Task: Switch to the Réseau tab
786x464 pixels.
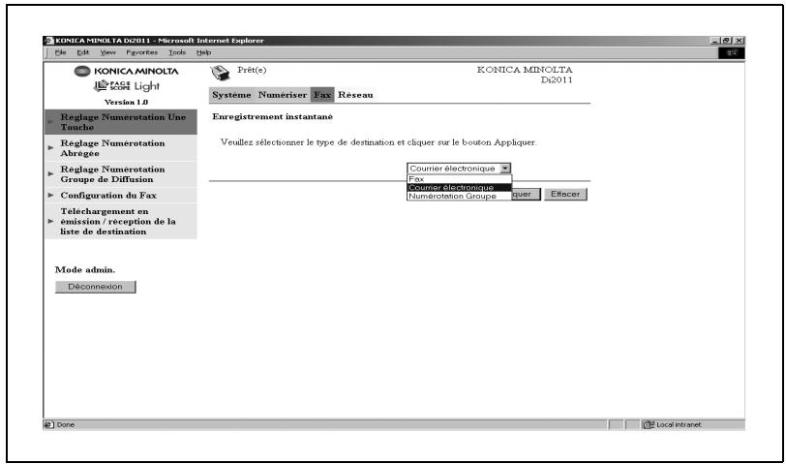Action: 355,95
